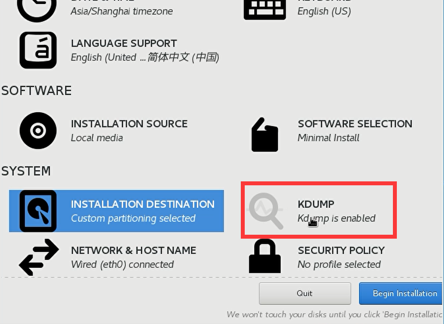Click the Installation Source disc icon
Image resolution: width=444 pixels, height=324 pixels.
tap(38, 131)
